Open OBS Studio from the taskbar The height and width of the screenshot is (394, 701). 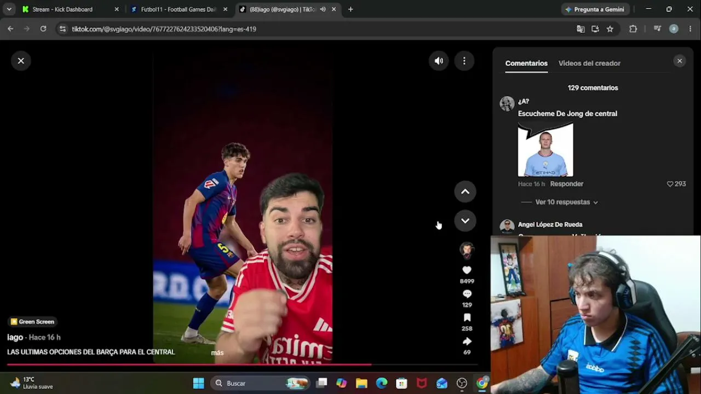[x=462, y=383]
